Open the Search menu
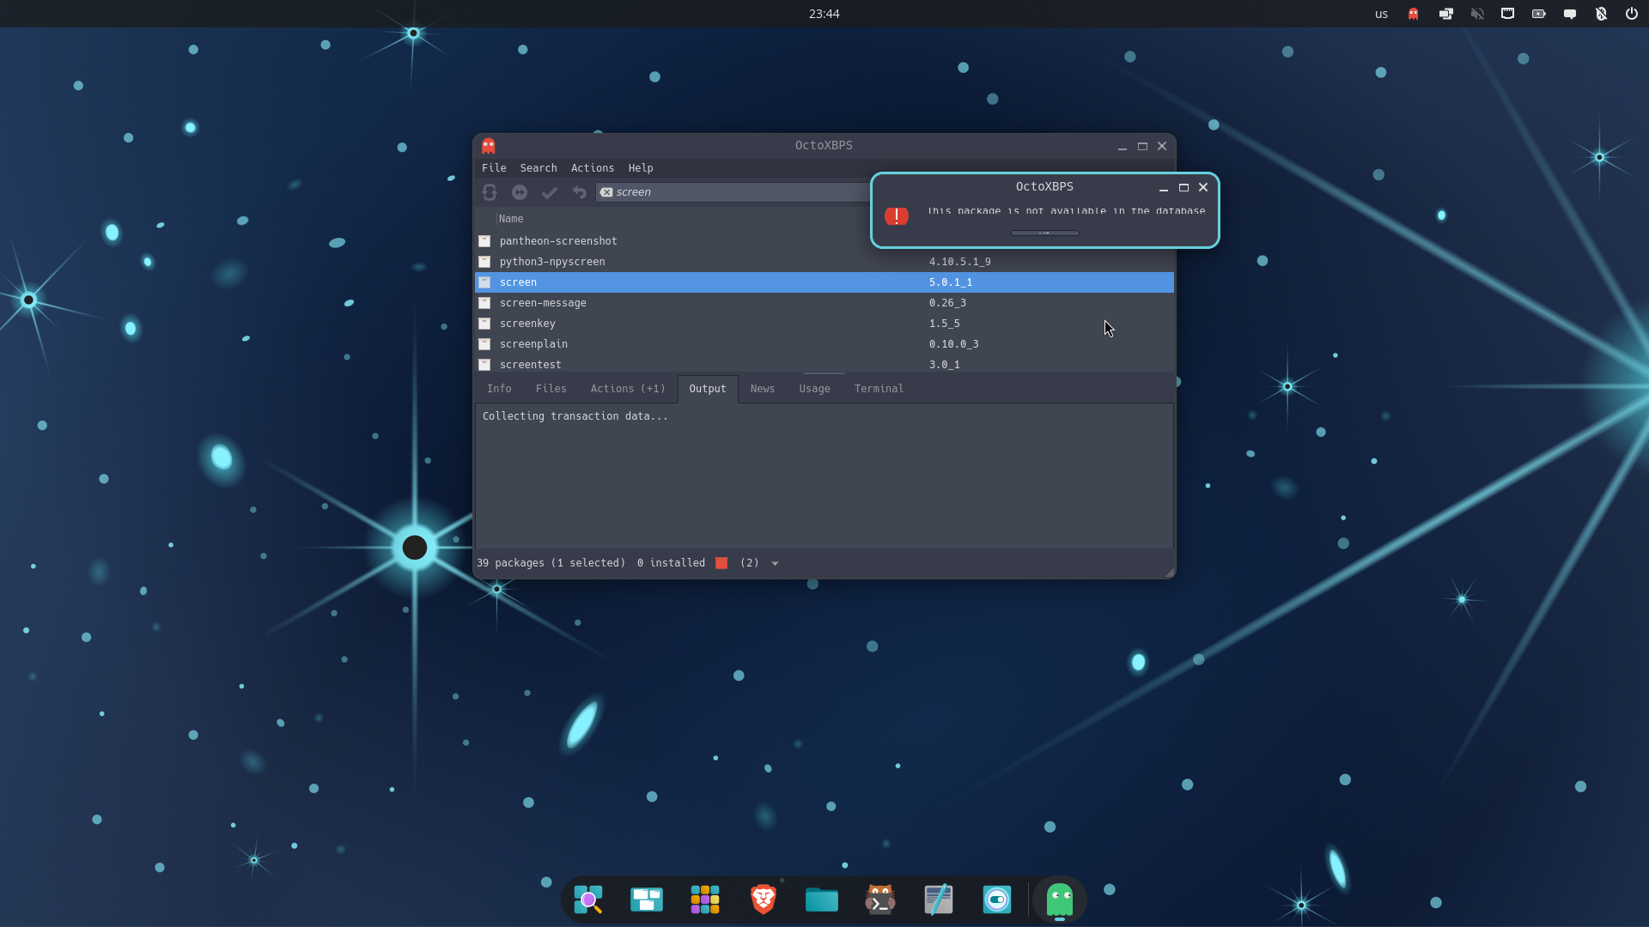Viewport: 1649px width, 927px height. [539, 168]
